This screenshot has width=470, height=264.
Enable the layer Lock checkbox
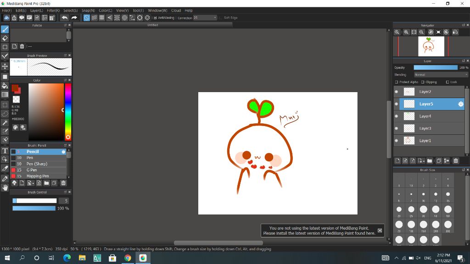(448, 82)
